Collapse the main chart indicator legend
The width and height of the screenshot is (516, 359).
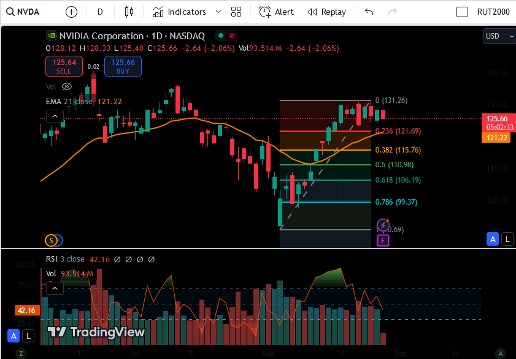[55, 116]
